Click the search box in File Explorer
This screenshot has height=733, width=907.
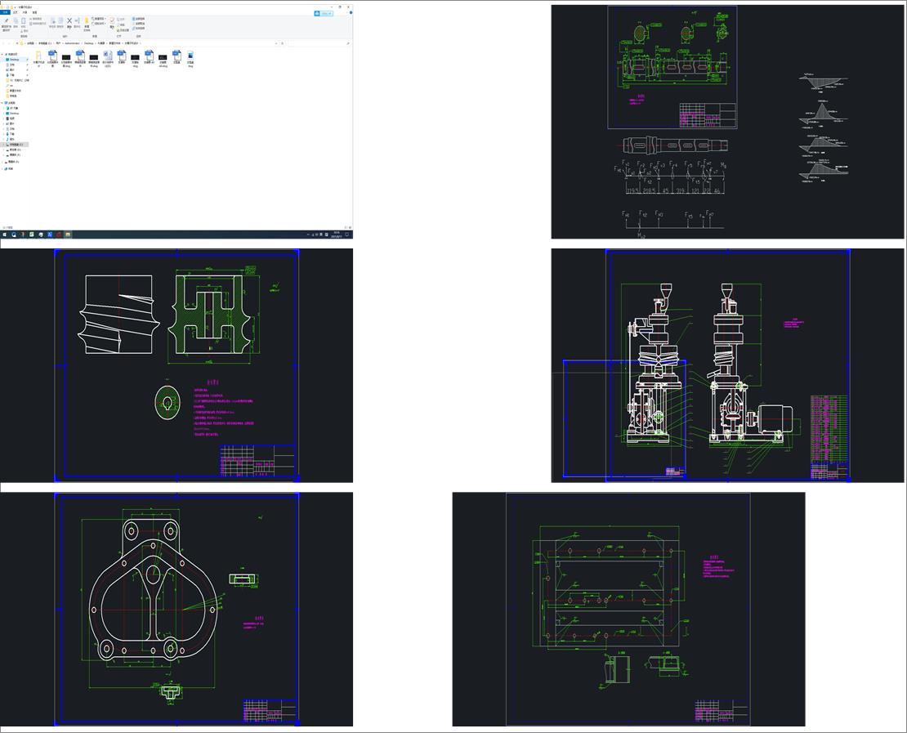(x=319, y=42)
